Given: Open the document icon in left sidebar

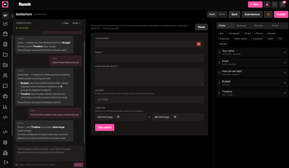Looking at the screenshot, I should (x=5, y=44).
